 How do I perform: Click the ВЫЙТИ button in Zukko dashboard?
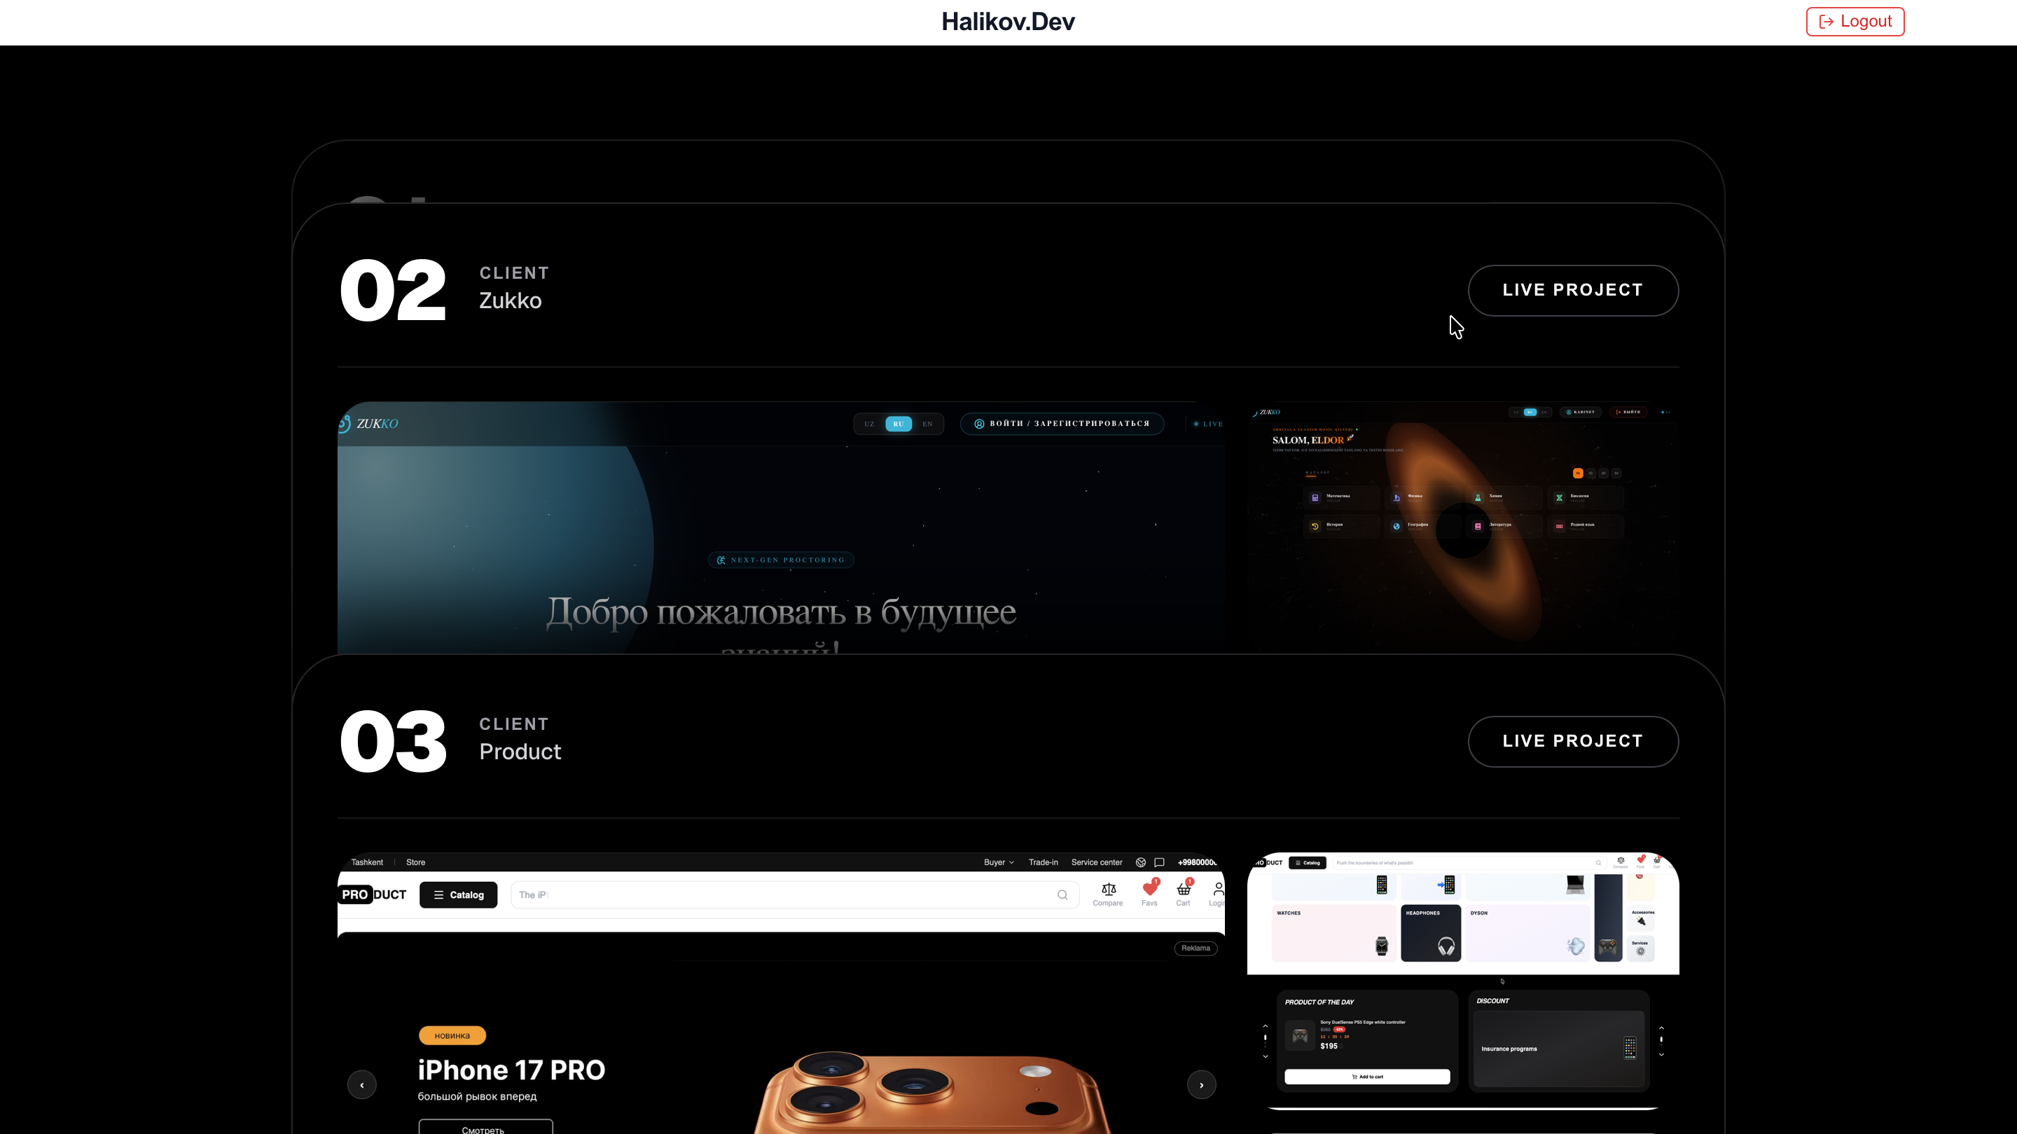[x=1628, y=412]
